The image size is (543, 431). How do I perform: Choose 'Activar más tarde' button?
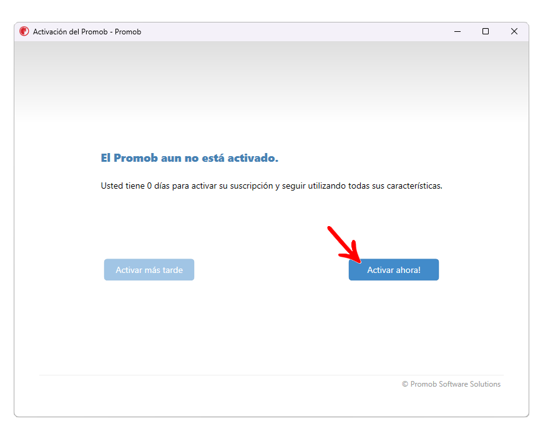point(149,270)
